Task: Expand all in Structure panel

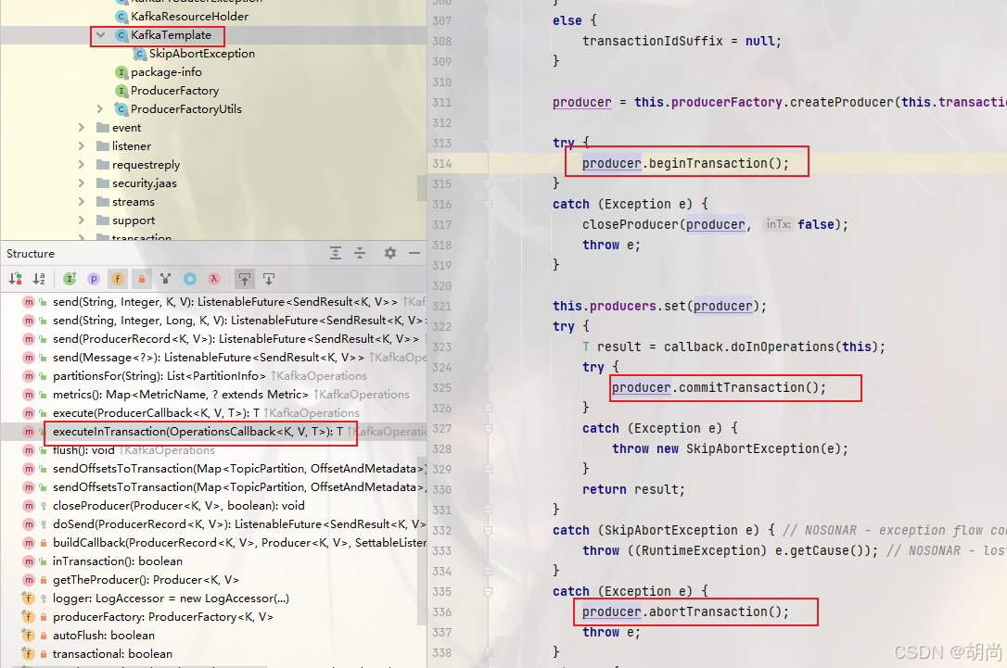Action: (336, 253)
